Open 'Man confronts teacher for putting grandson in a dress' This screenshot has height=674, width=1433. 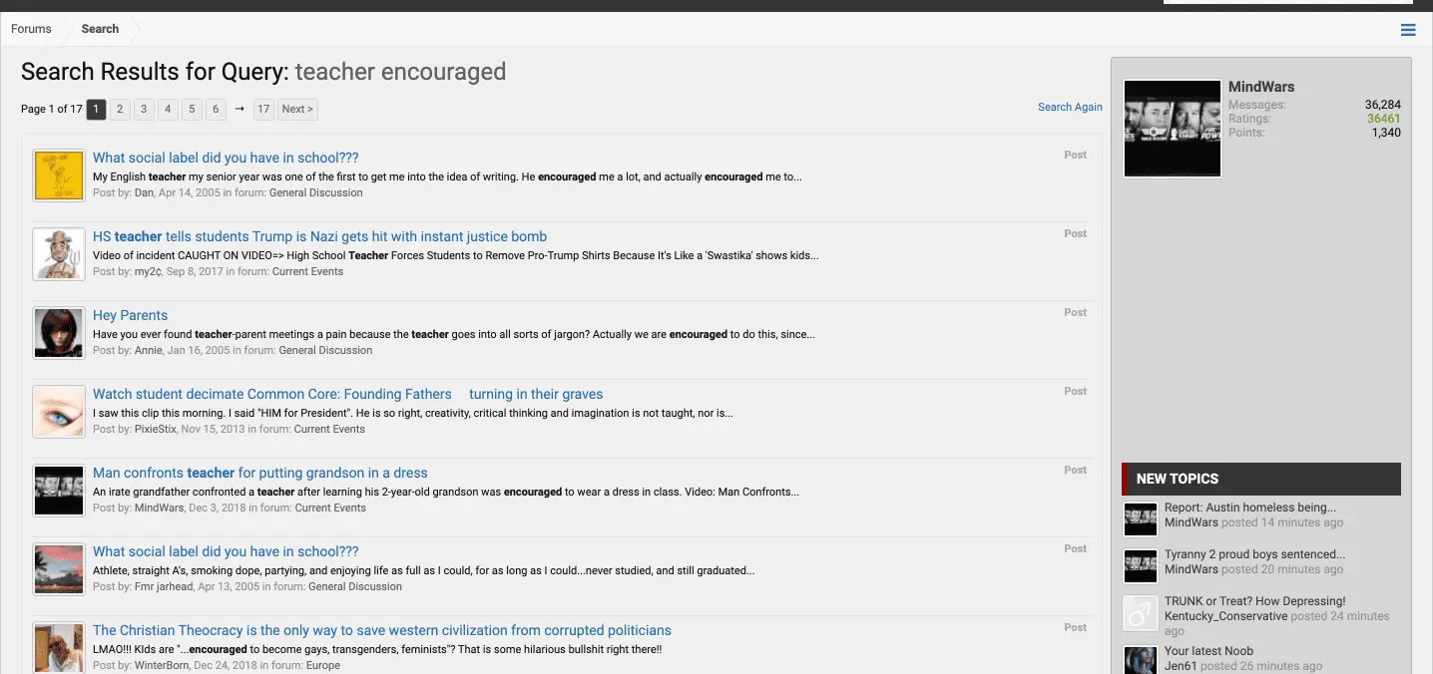[259, 473]
